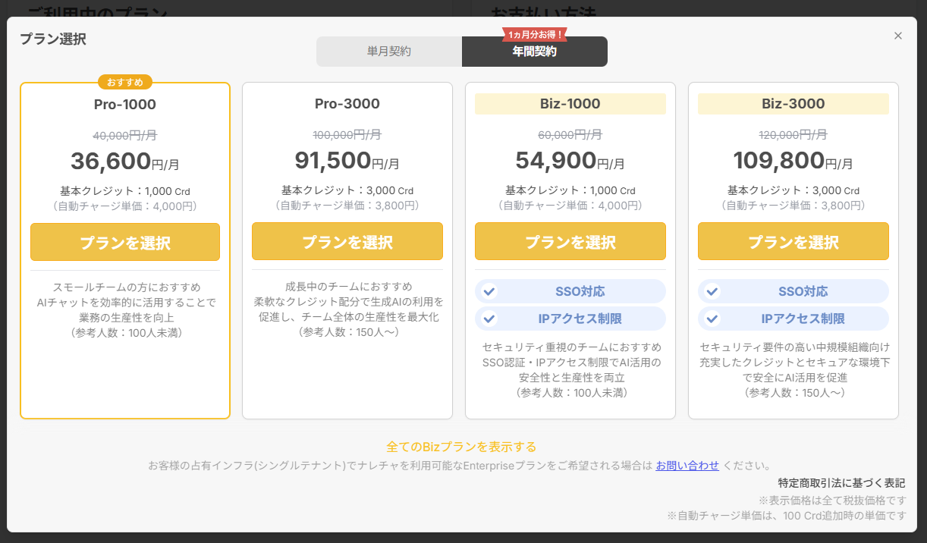This screenshot has height=543, width=927.
Task: Click the Biz-3000 plan title header
Action: (793, 104)
